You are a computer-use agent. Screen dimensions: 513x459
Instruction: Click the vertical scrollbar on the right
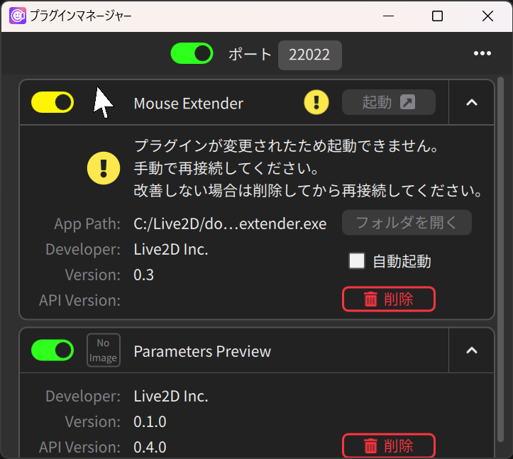pos(500,259)
